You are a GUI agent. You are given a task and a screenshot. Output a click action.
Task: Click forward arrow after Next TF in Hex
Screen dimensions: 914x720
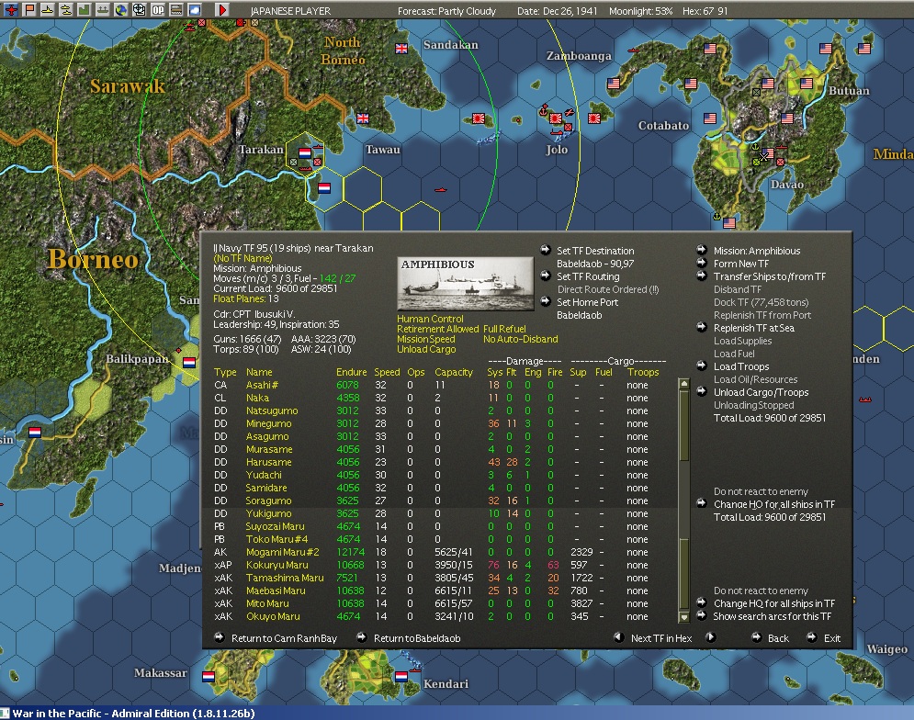coord(711,637)
